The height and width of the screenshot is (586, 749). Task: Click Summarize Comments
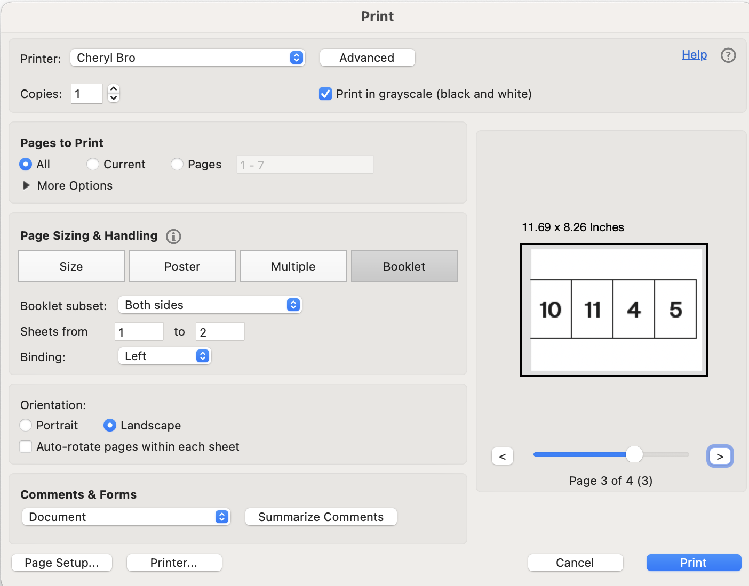tap(320, 517)
